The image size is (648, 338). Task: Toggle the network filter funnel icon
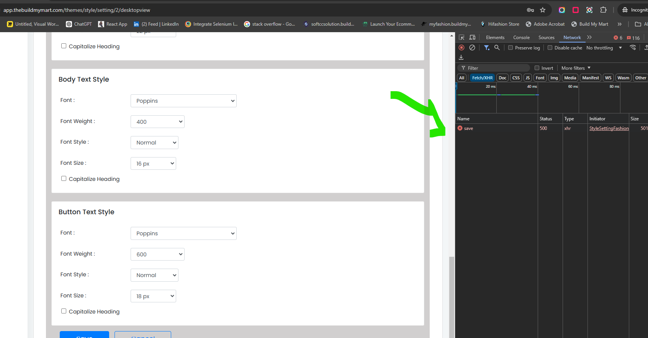coord(486,48)
